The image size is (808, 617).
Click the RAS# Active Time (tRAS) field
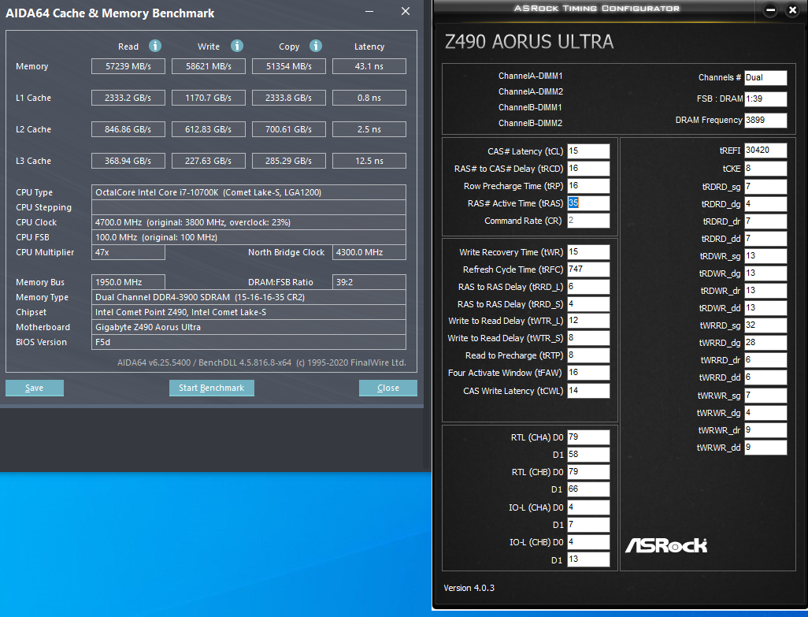point(588,203)
